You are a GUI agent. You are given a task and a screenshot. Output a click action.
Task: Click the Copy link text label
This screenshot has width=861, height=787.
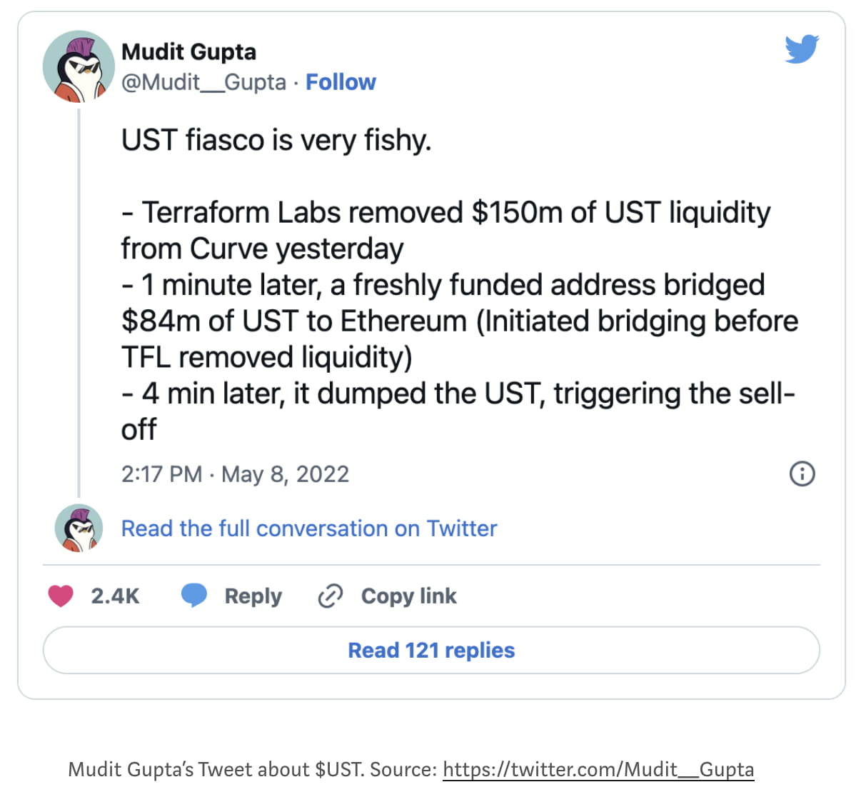pos(408,596)
